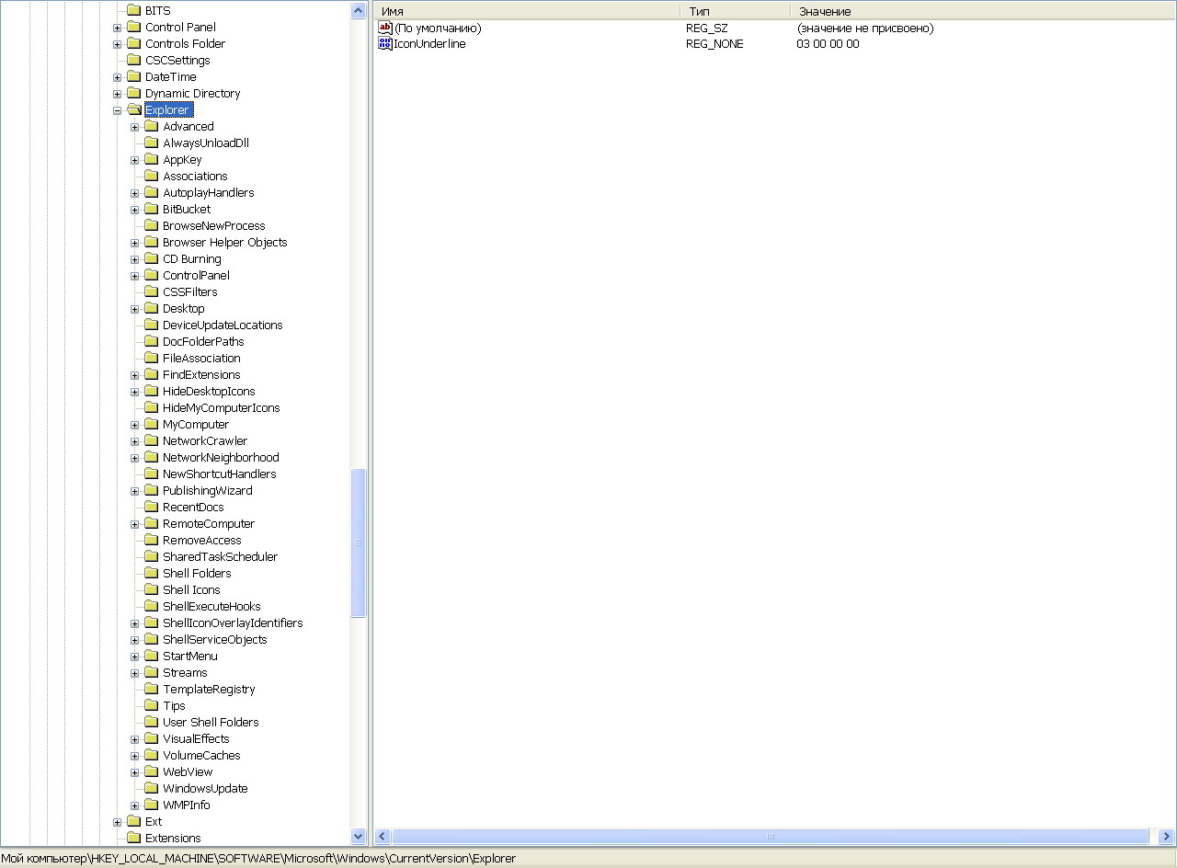Image resolution: width=1177 pixels, height=868 pixels.
Task: Select the NetworkNeighborhood subkey label
Action: click(x=221, y=458)
